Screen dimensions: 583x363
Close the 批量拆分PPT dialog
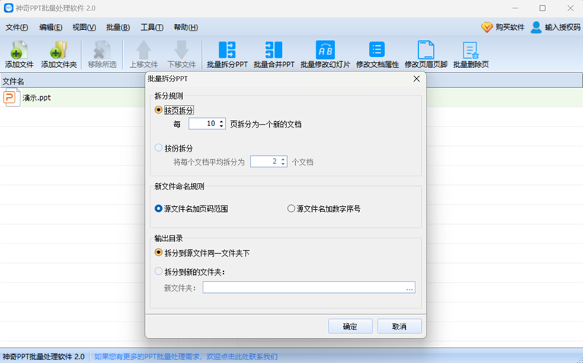click(x=416, y=79)
